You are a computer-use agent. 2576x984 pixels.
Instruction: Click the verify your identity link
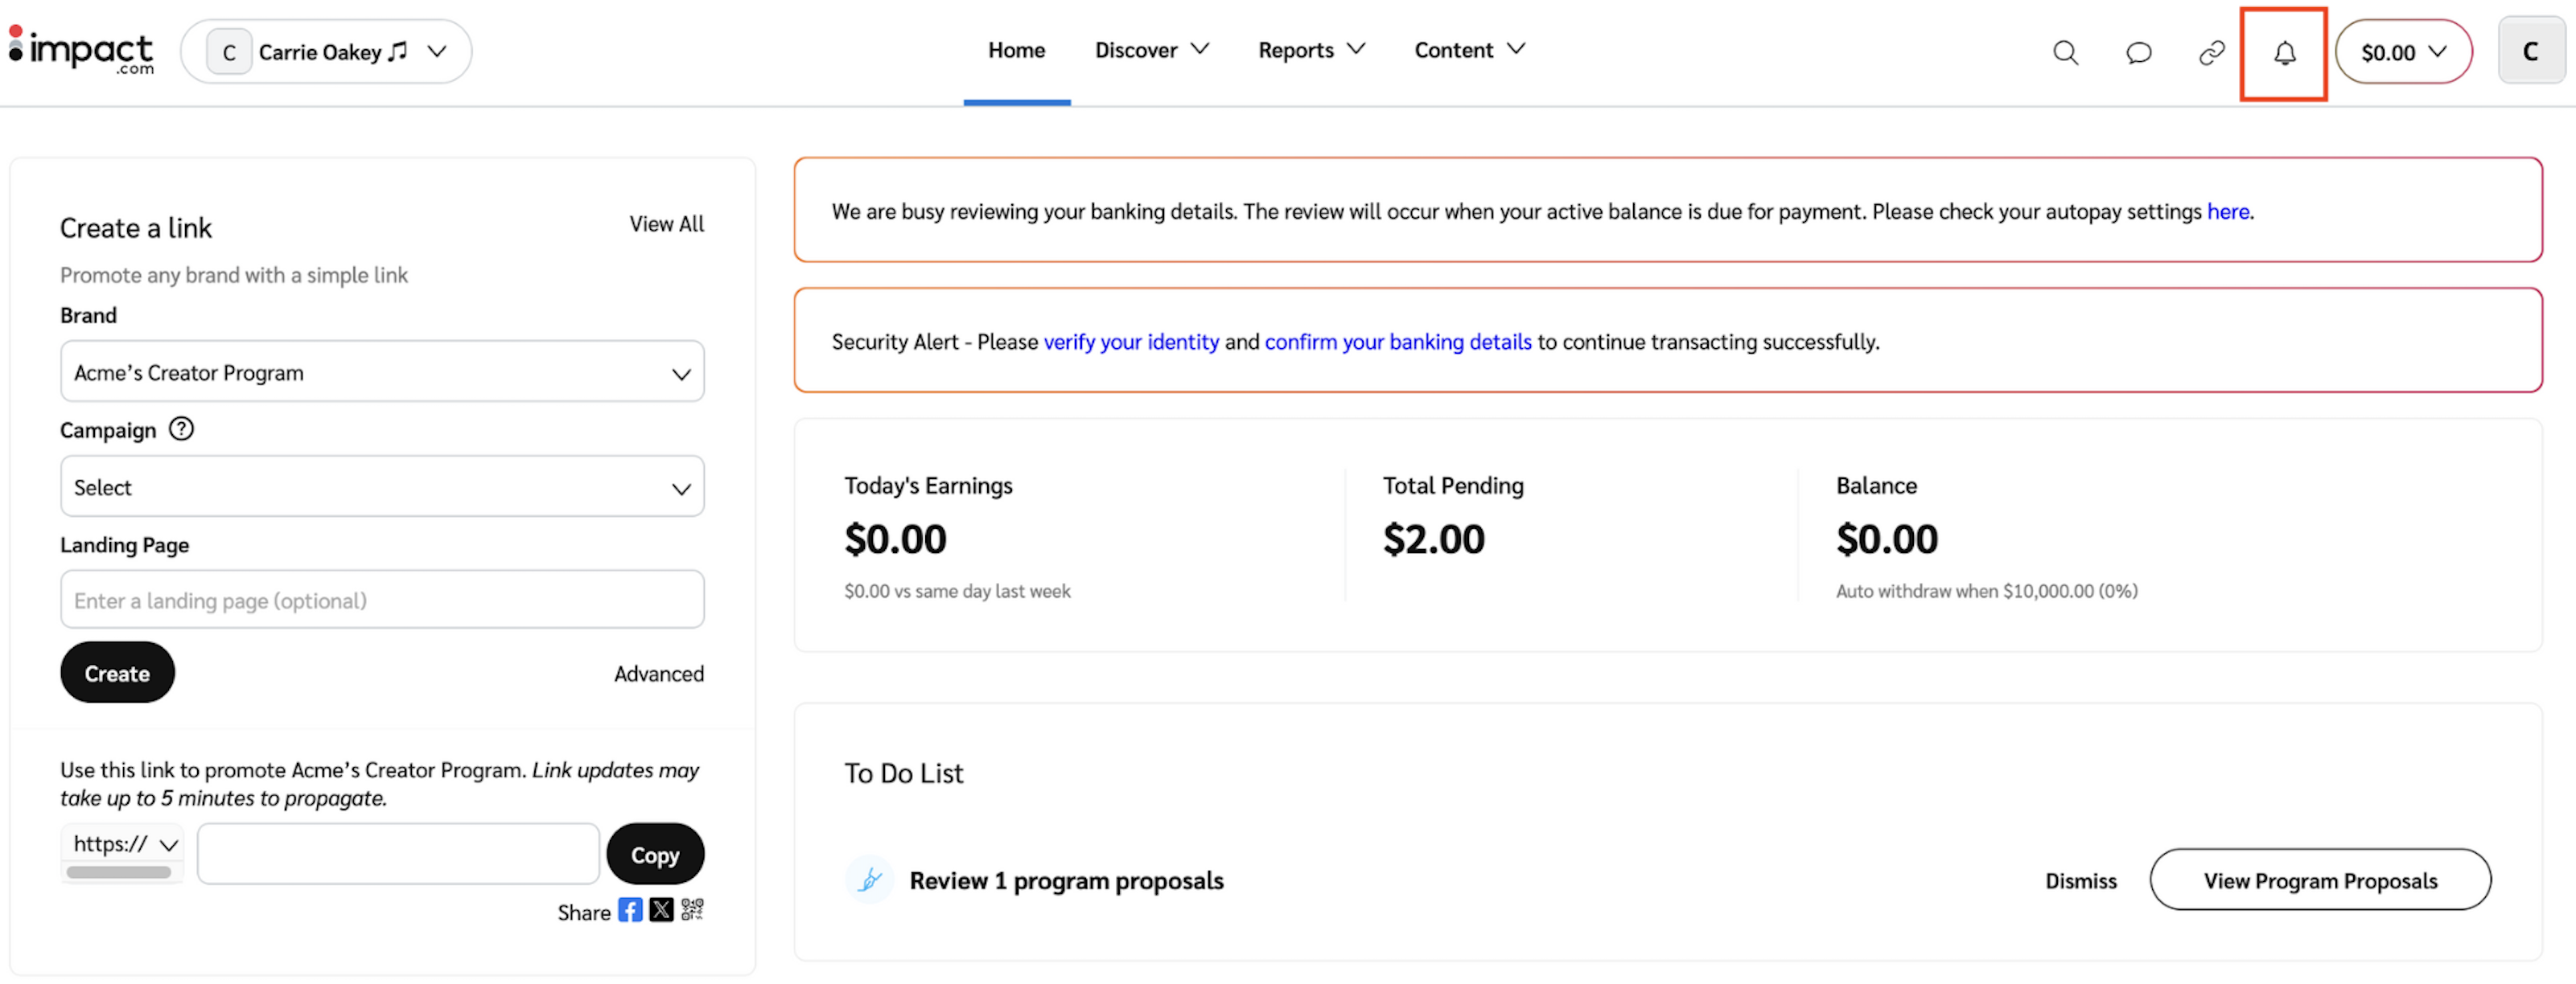pos(1131,342)
